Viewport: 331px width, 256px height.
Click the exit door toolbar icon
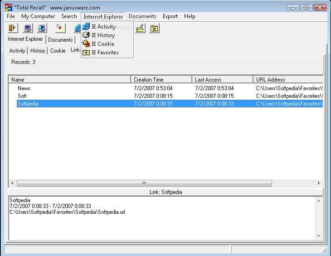(13, 28)
